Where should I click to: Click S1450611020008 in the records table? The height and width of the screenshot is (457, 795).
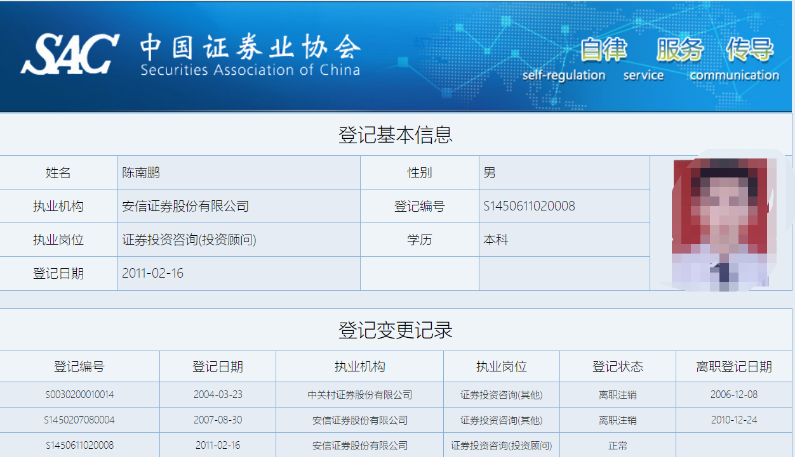click(79, 445)
